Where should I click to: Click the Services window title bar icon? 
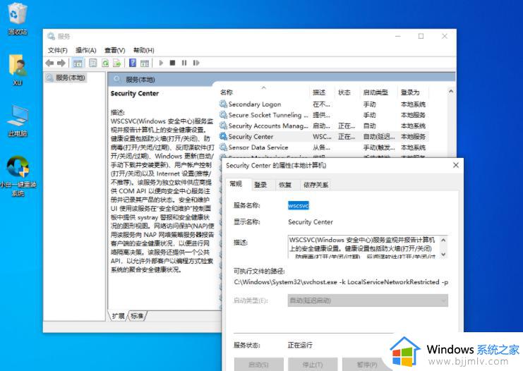coord(51,36)
